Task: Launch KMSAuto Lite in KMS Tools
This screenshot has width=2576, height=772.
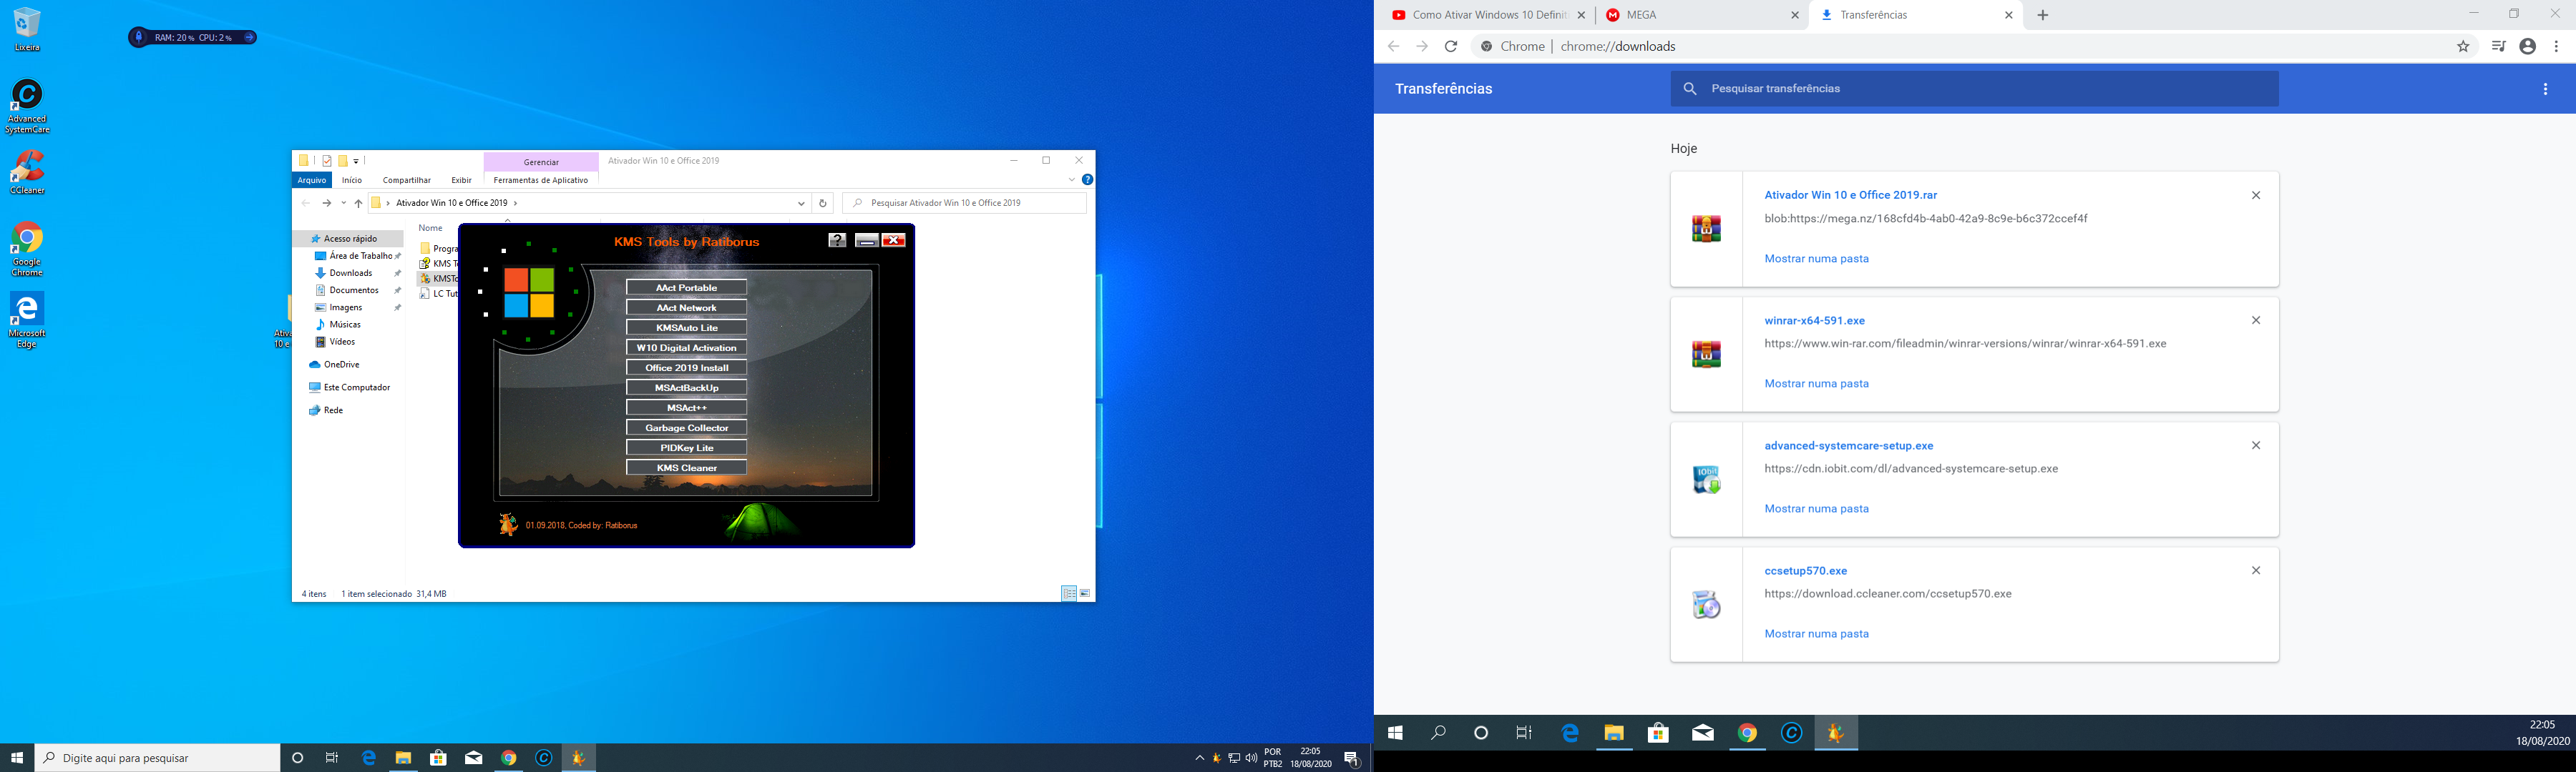Action: 687,327
